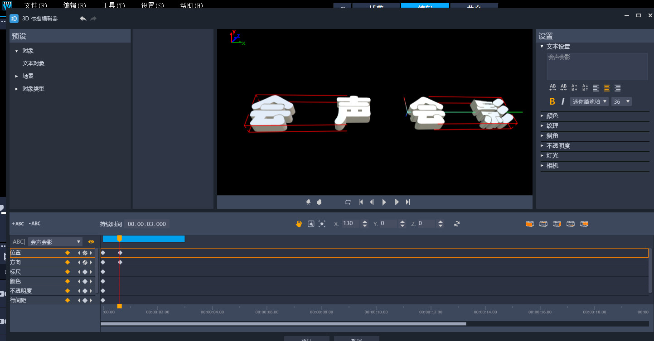Toggle italic formatting
Image resolution: width=654 pixels, height=341 pixels.
(x=563, y=101)
